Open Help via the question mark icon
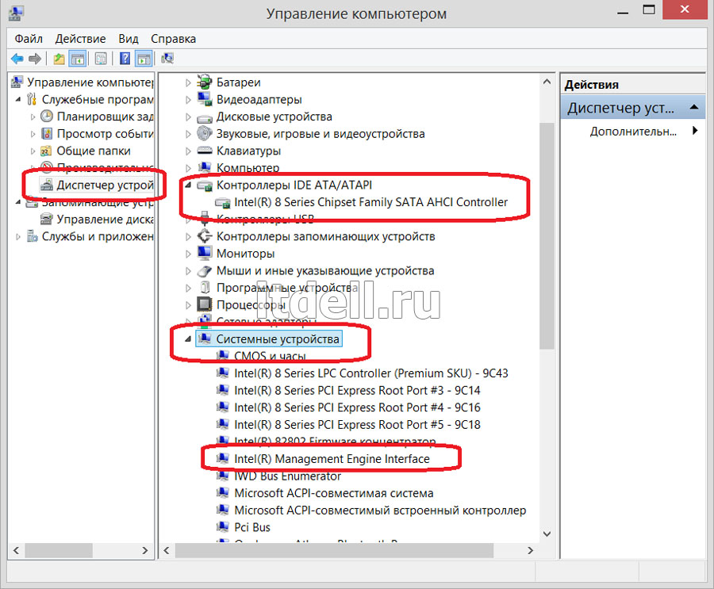Image resolution: width=714 pixels, height=589 pixels. click(x=125, y=58)
